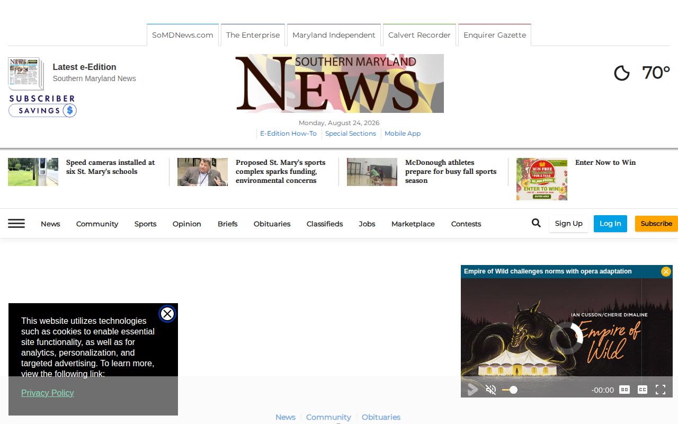Switch to SoMDNews.com tab
Screen dimensions: 678x424
pyautogui.click(x=183, y=35)
